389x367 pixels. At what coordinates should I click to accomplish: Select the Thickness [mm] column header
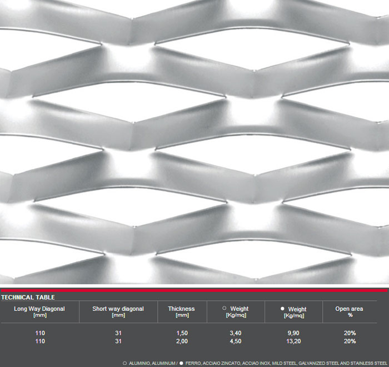(x=182, y=311)
